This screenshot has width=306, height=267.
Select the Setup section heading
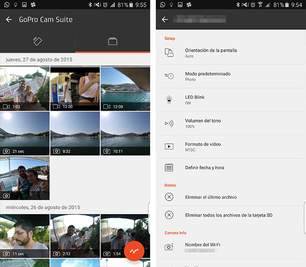[169, 39]
